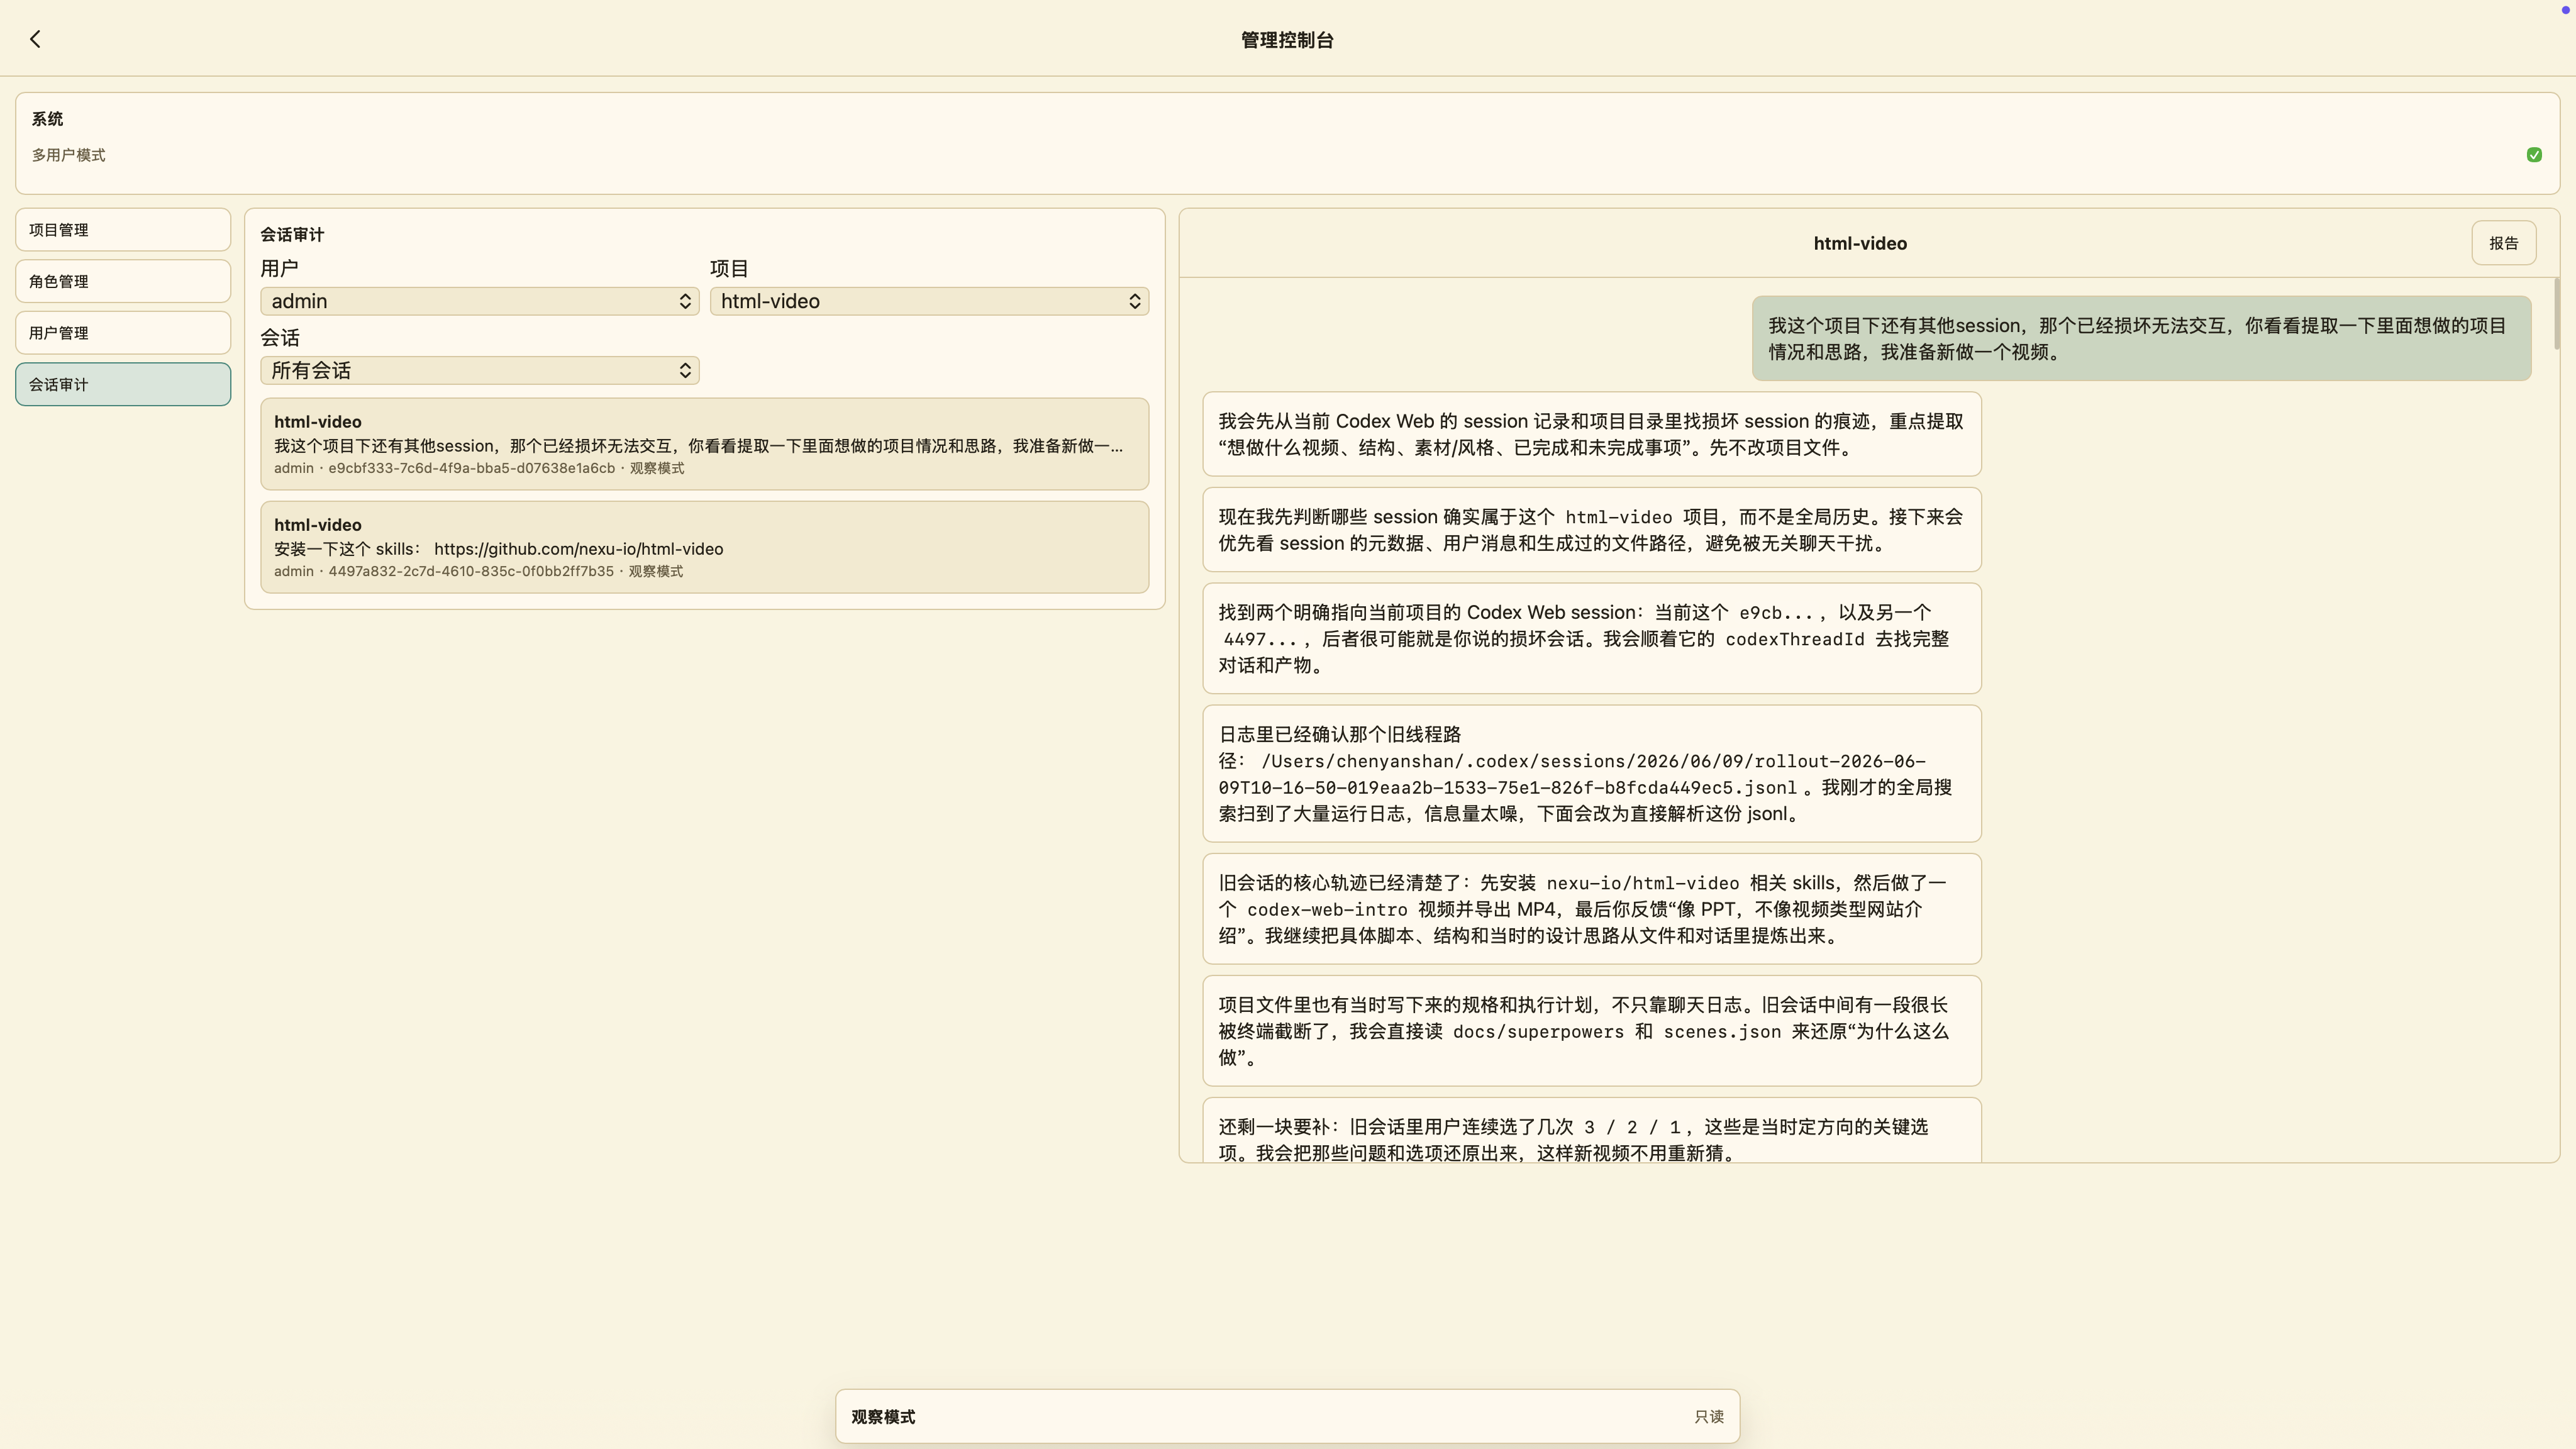Click the message starting 旧会话的核心轨迹
The width and height of the screenshot is (2576, 1449).
pos(1591,909)
